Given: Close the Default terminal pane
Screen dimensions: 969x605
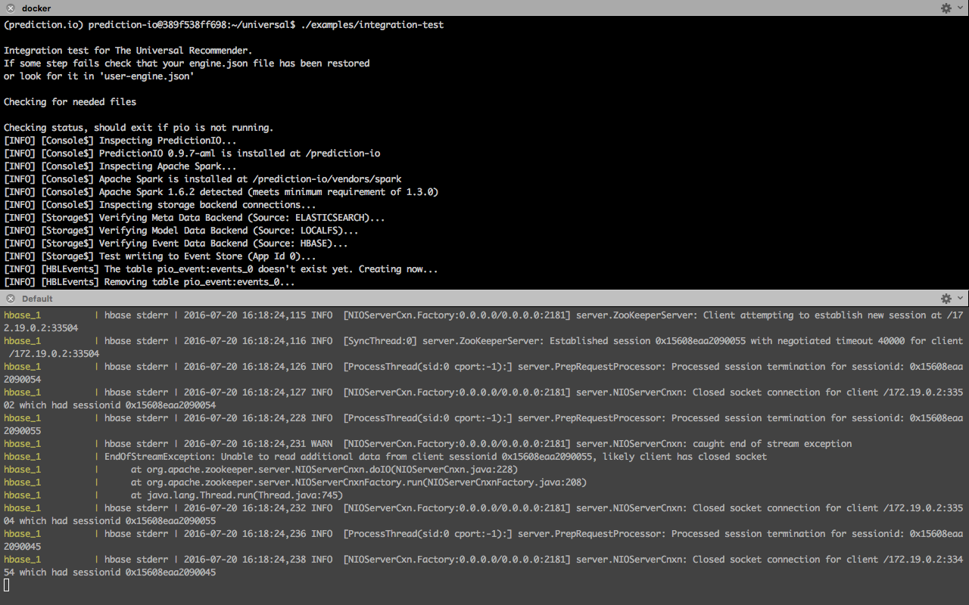Looking at the screenshot, I should pyautogui.click(x=10, y=299).
